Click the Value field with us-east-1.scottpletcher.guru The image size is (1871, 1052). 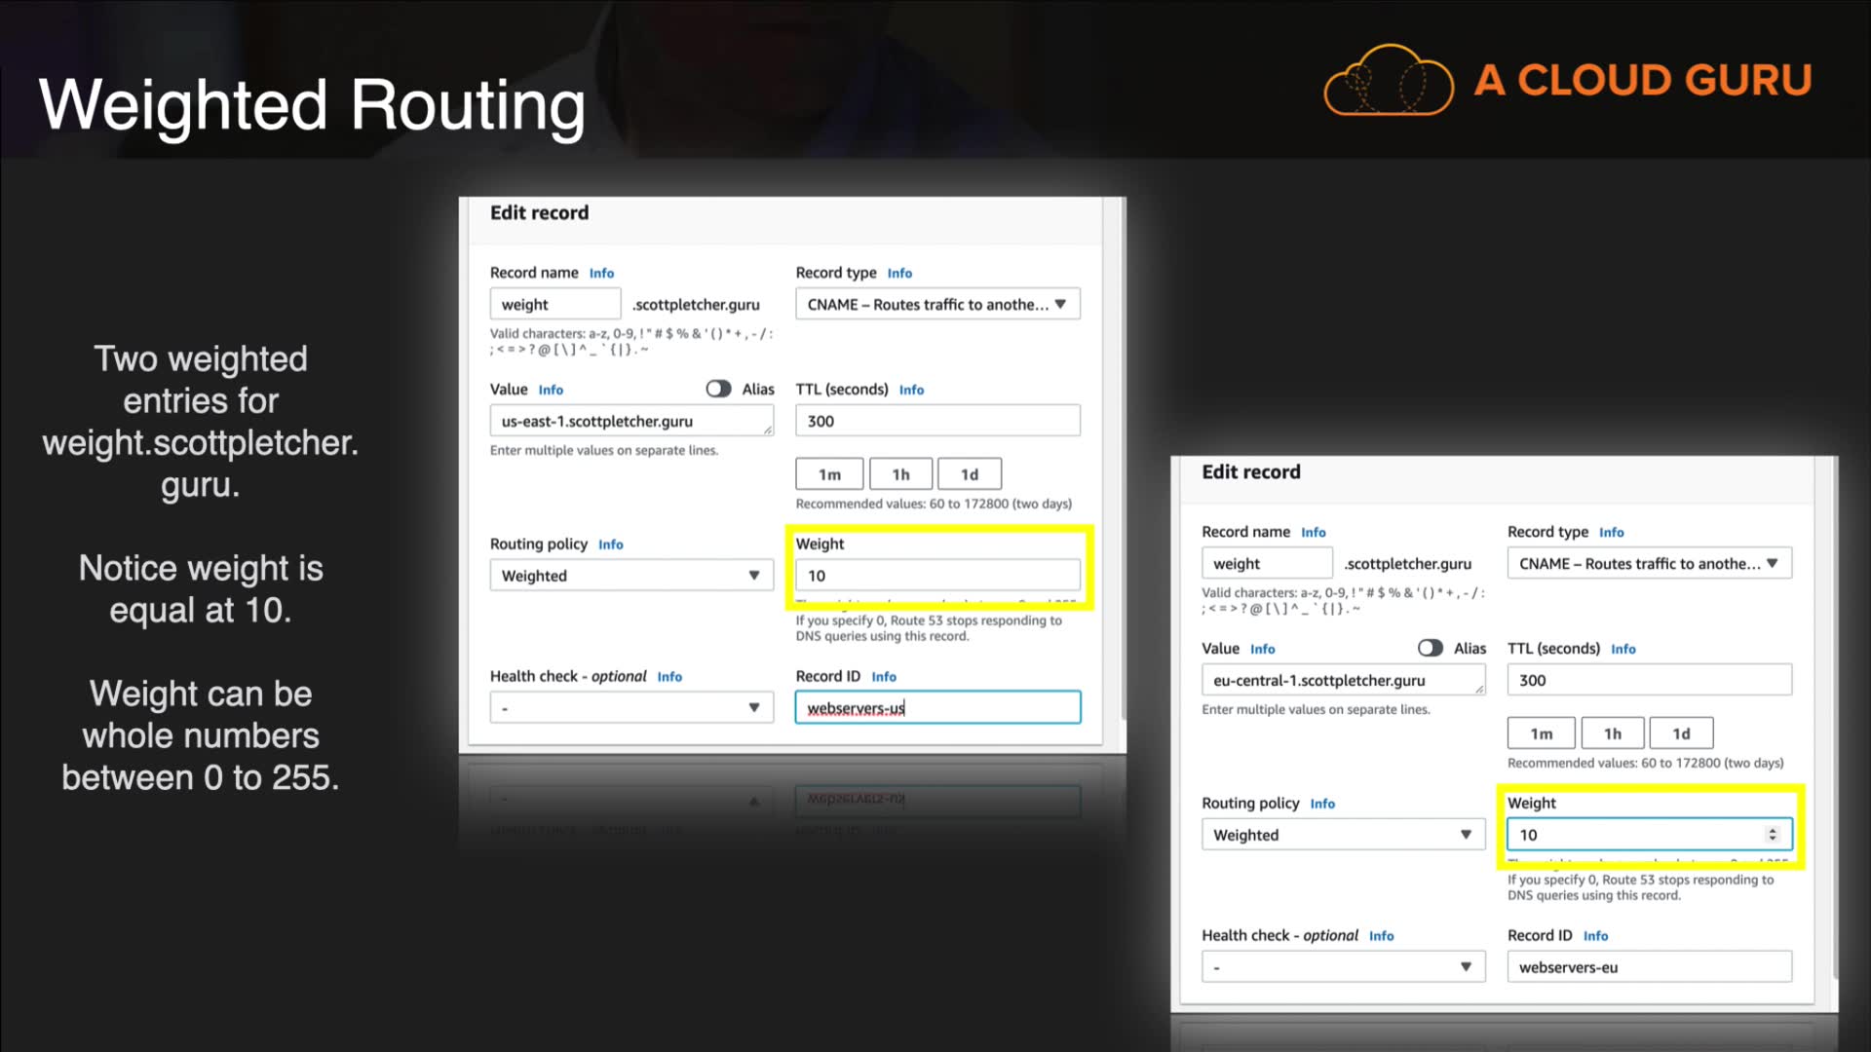pos(630,421)
